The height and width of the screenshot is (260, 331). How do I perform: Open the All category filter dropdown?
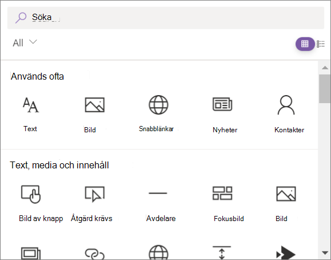[25, 43]
